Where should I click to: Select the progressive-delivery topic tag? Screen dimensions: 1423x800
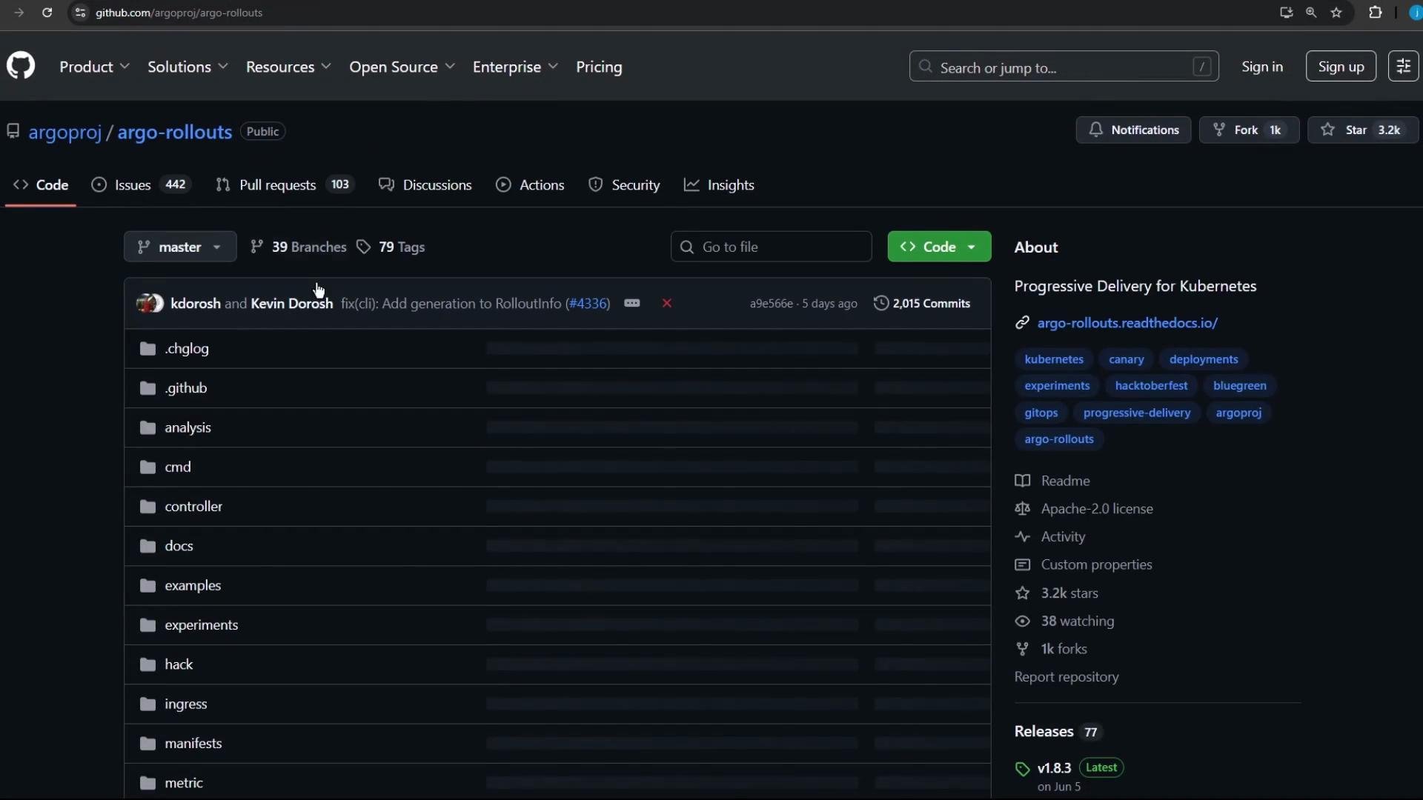tap(1137, 413)
